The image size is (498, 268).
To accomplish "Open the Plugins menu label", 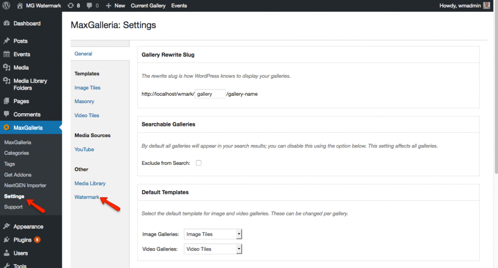I will 22,240.
